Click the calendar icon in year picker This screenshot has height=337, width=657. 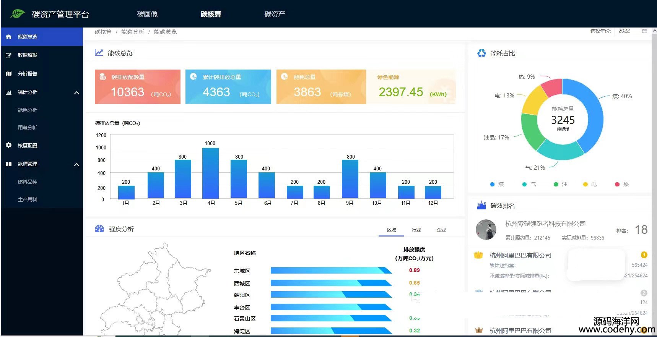[x=644, y=31]
